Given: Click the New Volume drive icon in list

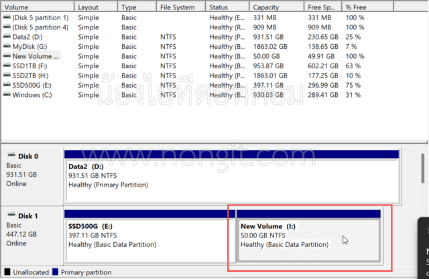Looking at the screenshot, I should click(7, 56).
